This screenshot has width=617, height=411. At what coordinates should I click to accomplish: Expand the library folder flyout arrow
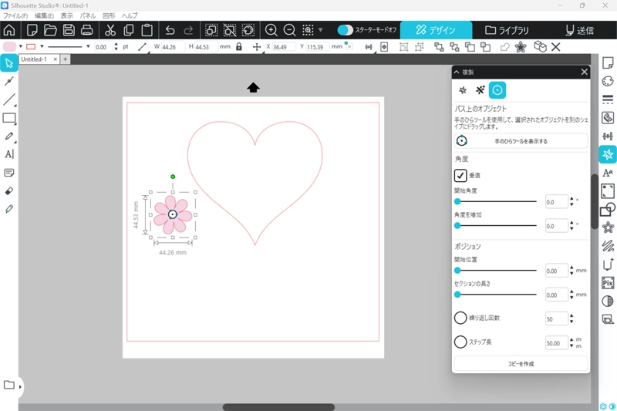(21, 386)
